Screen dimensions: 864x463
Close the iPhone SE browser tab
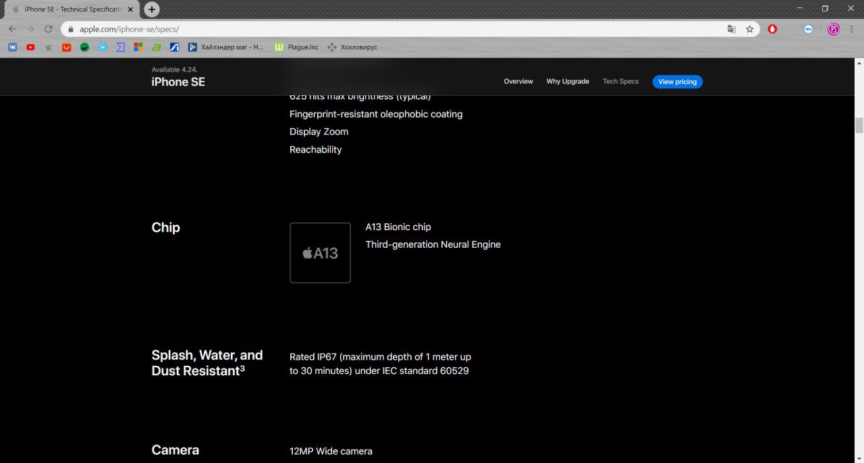click(132, 9)
